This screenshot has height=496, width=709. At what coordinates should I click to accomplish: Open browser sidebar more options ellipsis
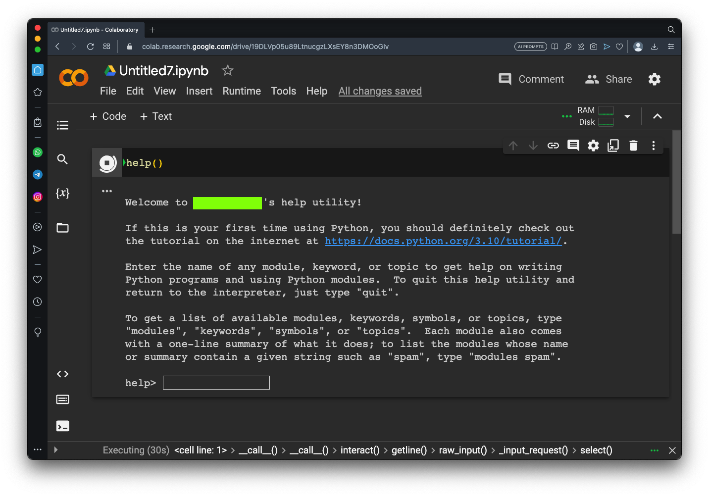click(38, 449)
